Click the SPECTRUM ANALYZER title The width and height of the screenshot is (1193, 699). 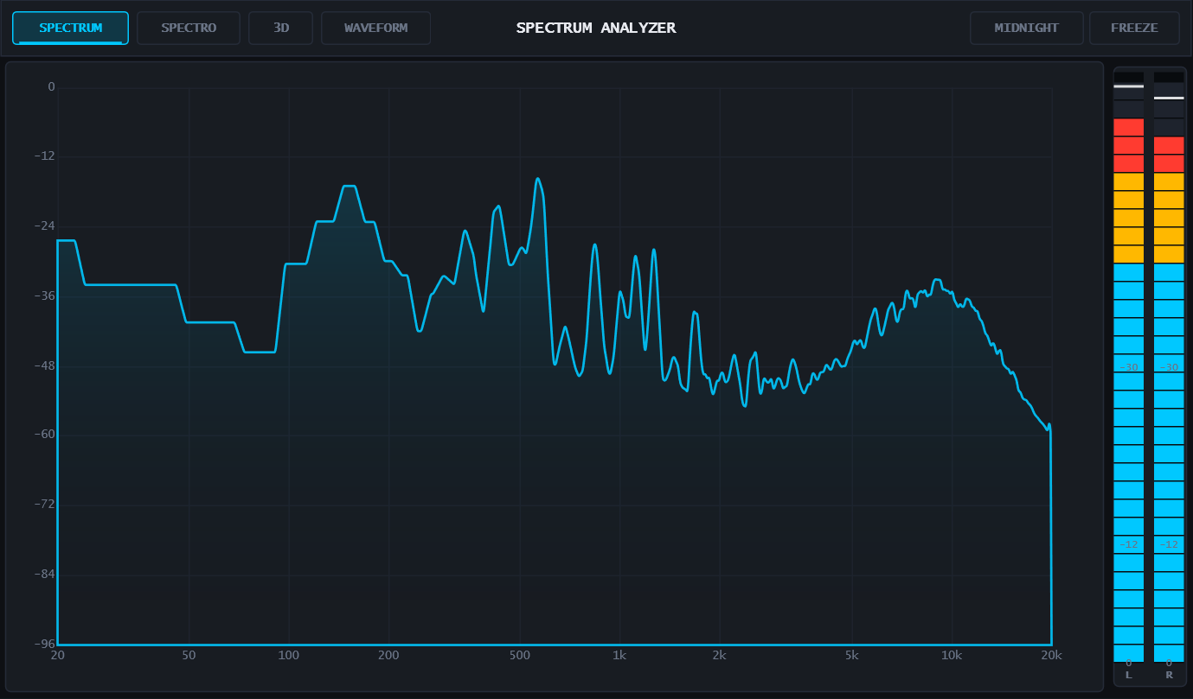596,28
